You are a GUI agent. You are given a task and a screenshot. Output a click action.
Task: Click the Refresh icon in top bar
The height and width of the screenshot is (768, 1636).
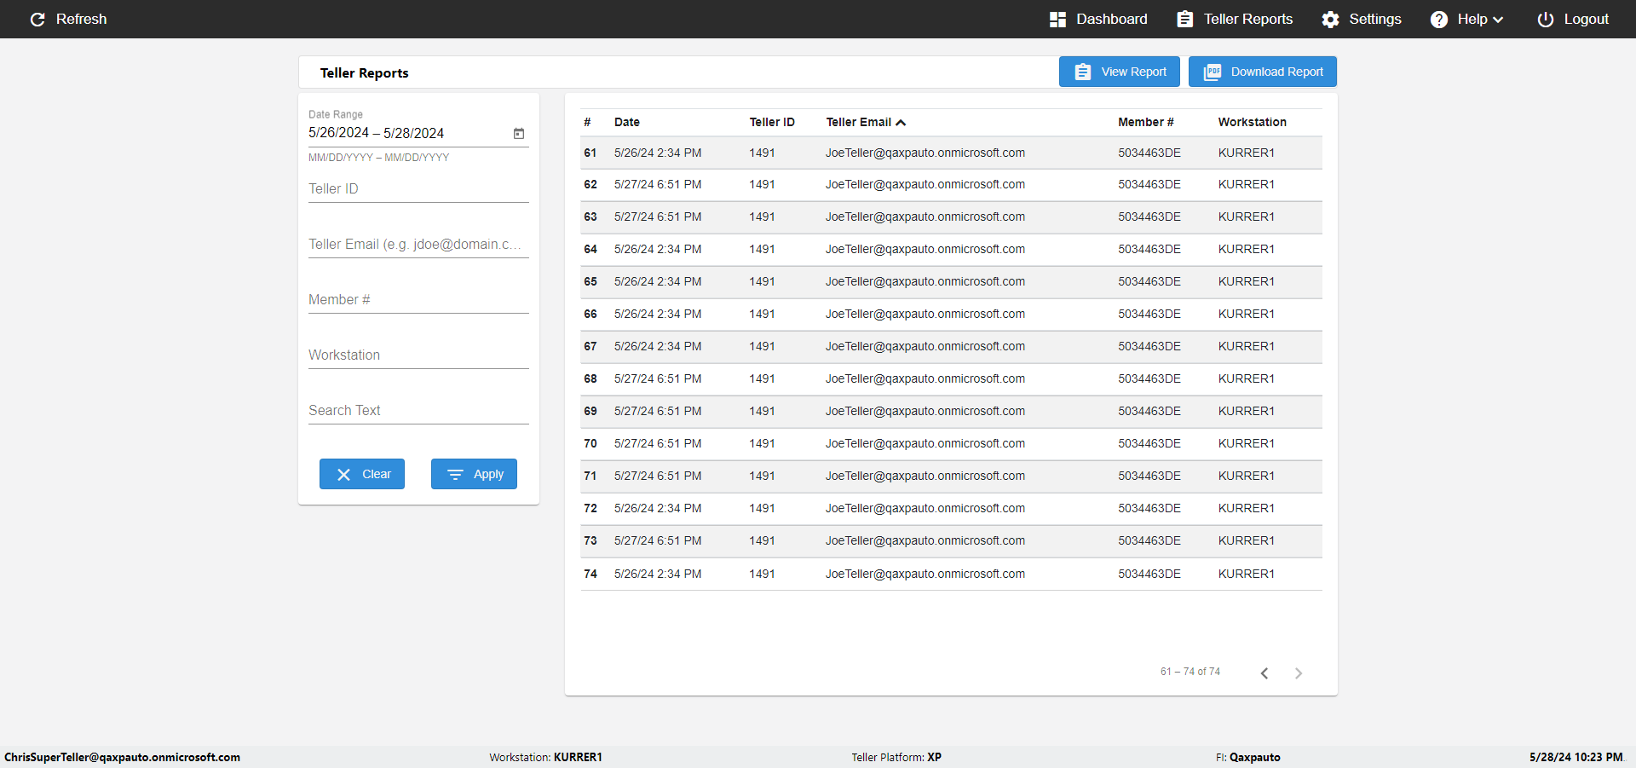[37, 19]
